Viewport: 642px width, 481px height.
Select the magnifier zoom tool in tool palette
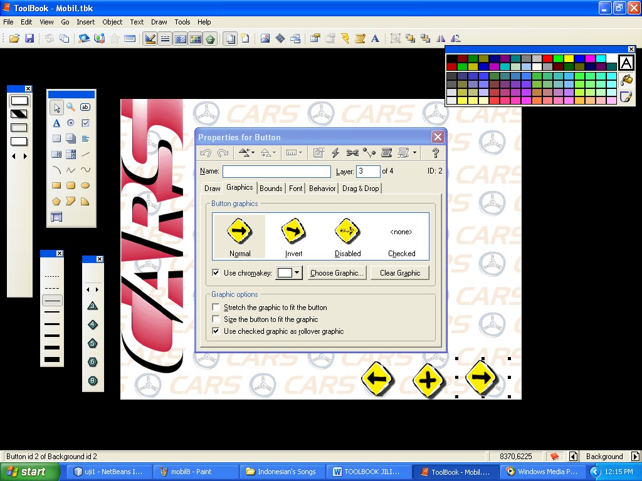tap(71, 107)
